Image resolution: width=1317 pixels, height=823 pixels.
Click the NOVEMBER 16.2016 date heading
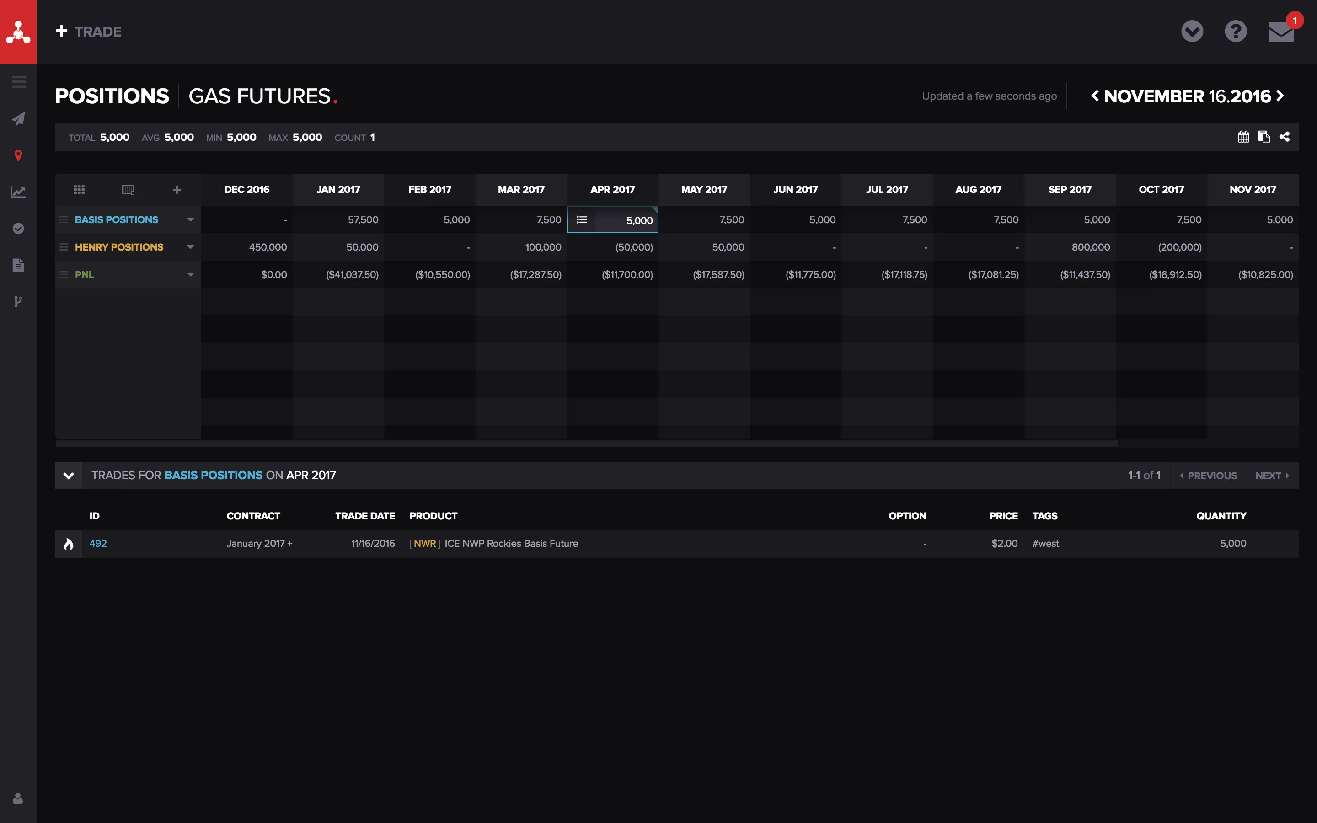point(1187,96)
